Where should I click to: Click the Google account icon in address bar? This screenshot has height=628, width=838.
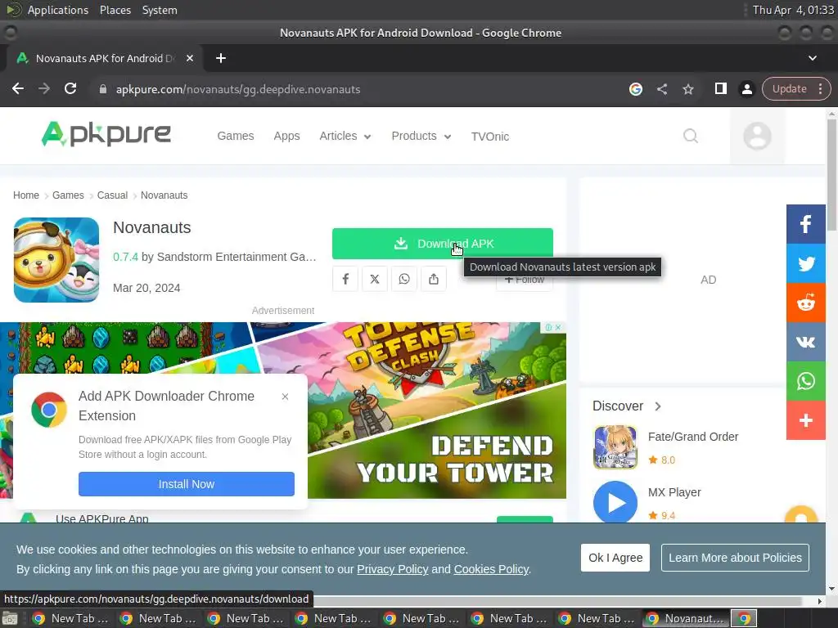coord(635,89)
